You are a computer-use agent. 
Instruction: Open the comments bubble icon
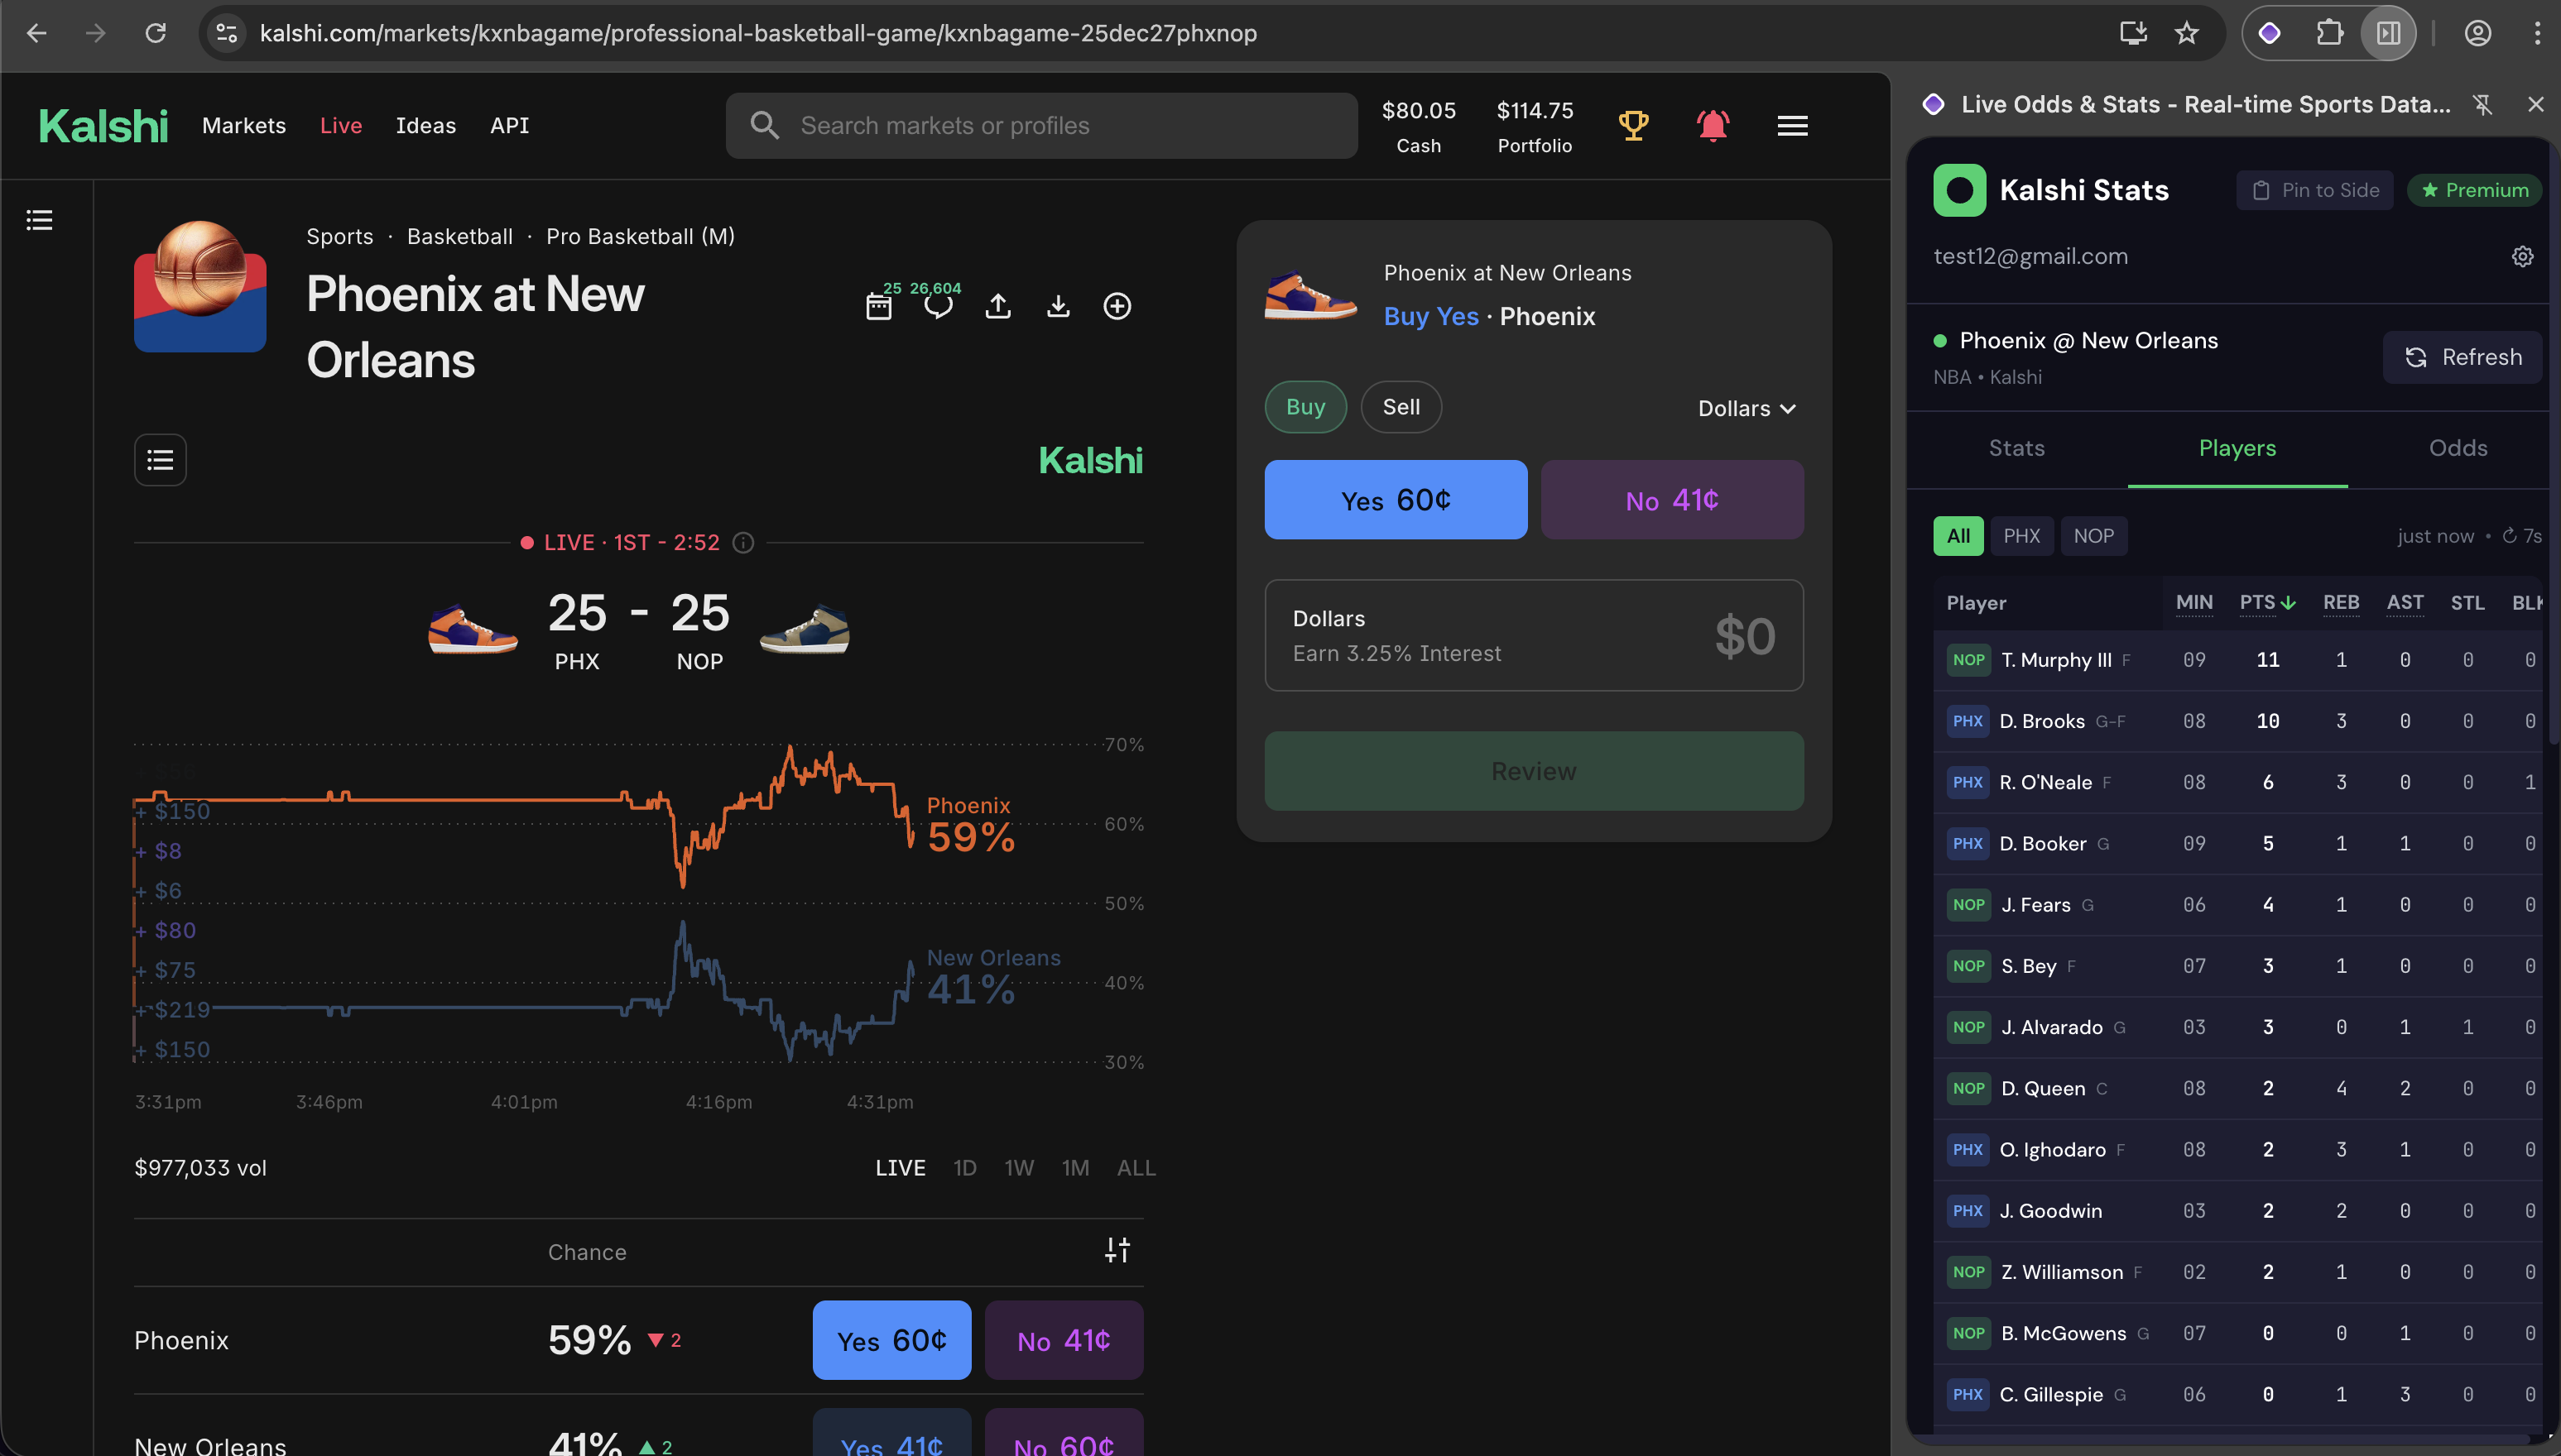click(x=937, y=306)
